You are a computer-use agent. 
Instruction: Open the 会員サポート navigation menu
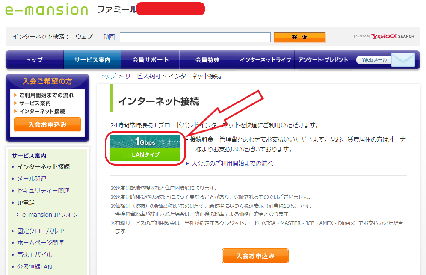click(149, 60)
